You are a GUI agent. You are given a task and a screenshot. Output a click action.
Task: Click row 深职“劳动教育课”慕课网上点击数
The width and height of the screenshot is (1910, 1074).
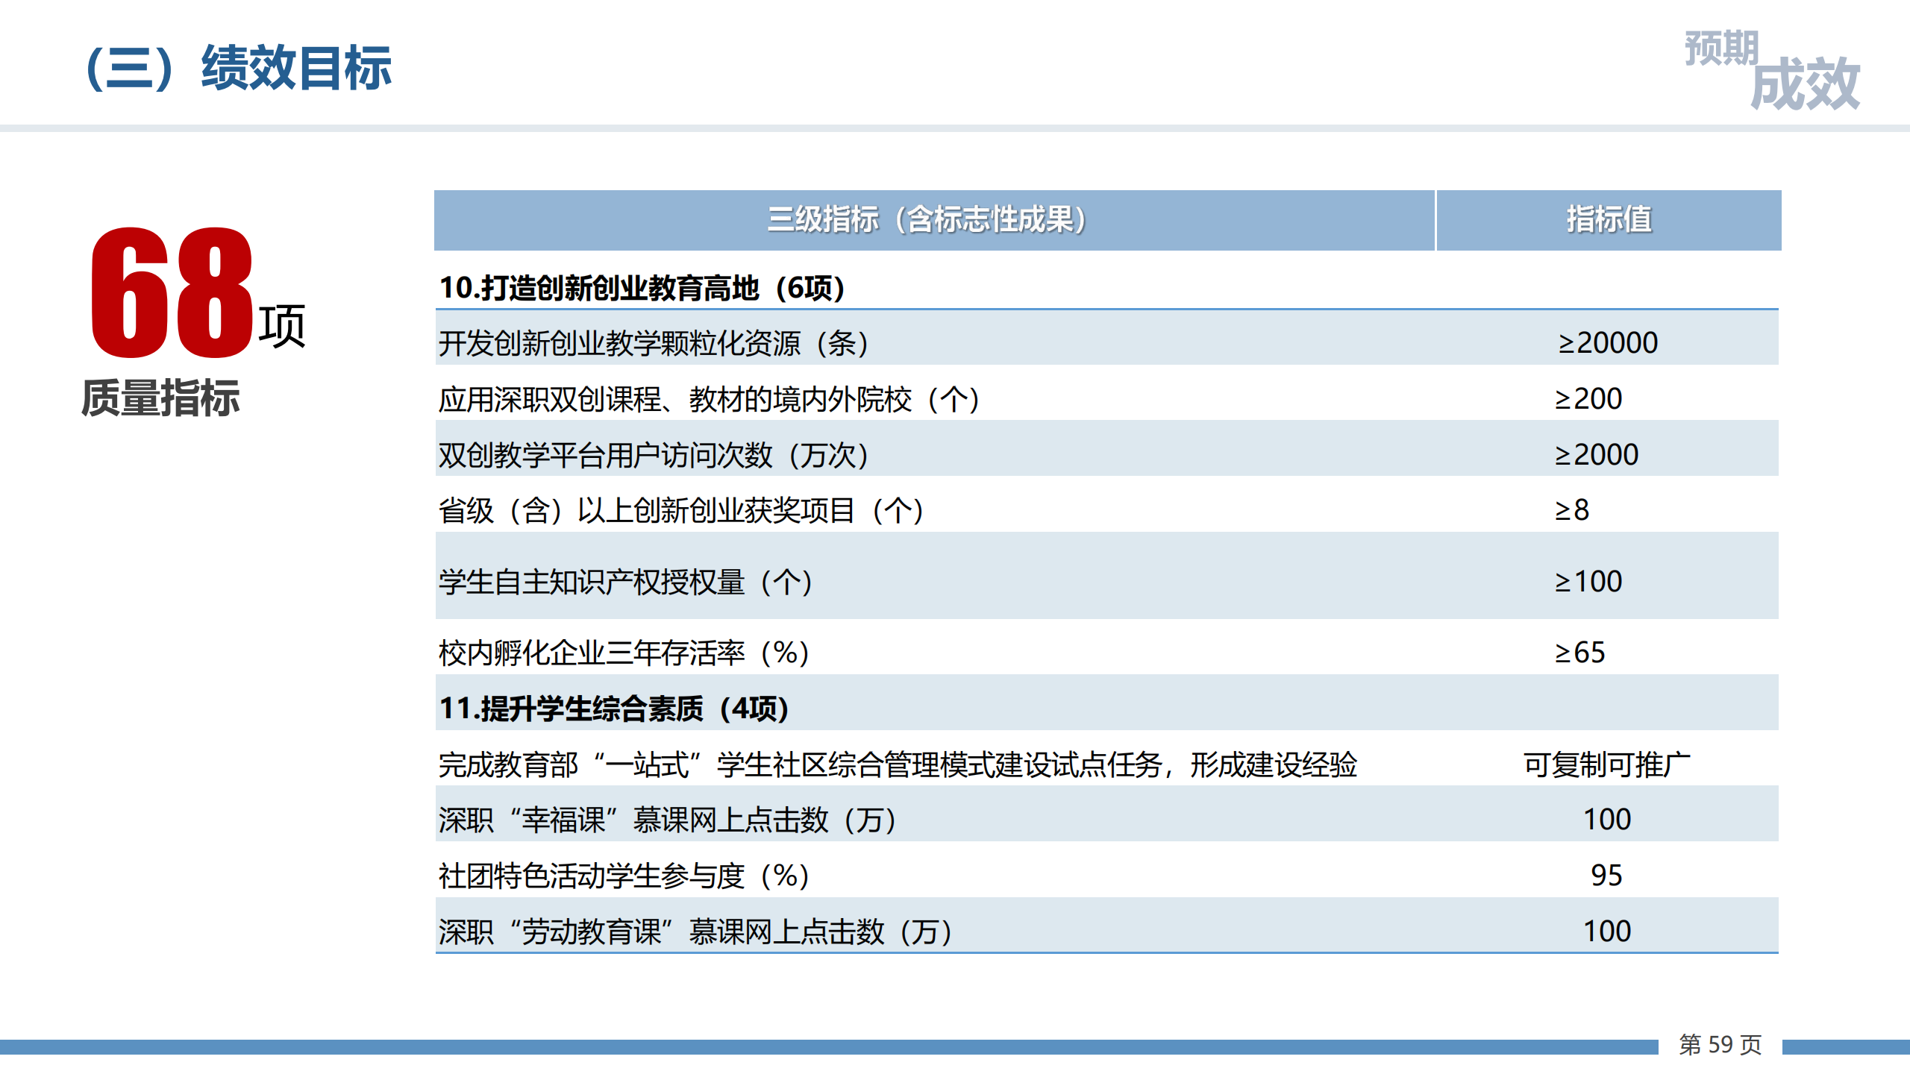(694, 932)
